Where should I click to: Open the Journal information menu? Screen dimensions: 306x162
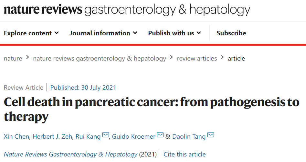coord(100,33)
